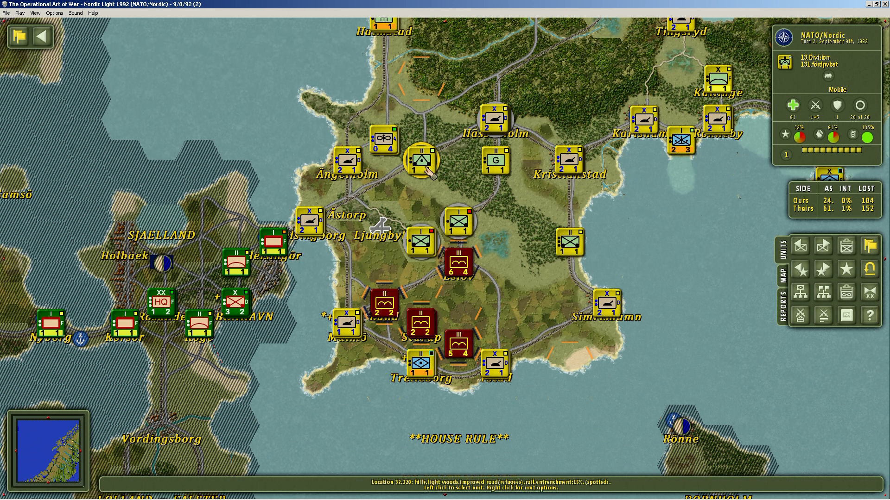The width and height of the screenshot is (890, 500).
Task: Click the crossed swords clipboard button
Action: point(801,315)
